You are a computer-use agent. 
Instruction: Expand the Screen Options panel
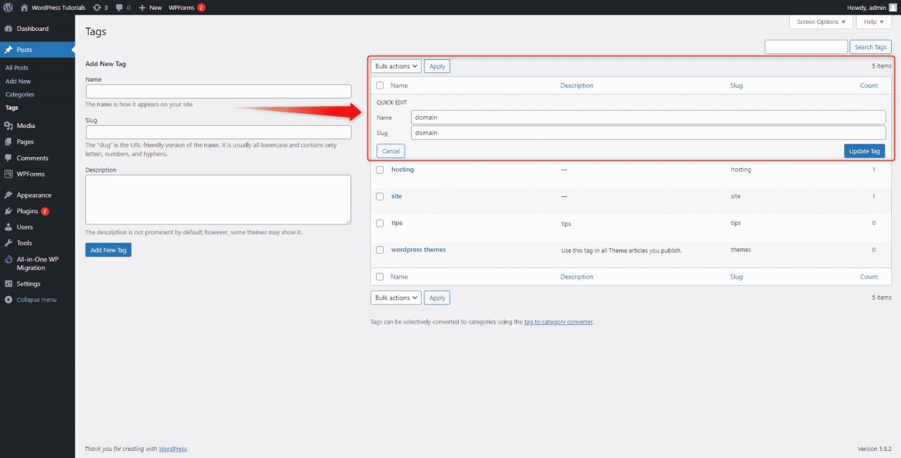(x=820, y=22)
